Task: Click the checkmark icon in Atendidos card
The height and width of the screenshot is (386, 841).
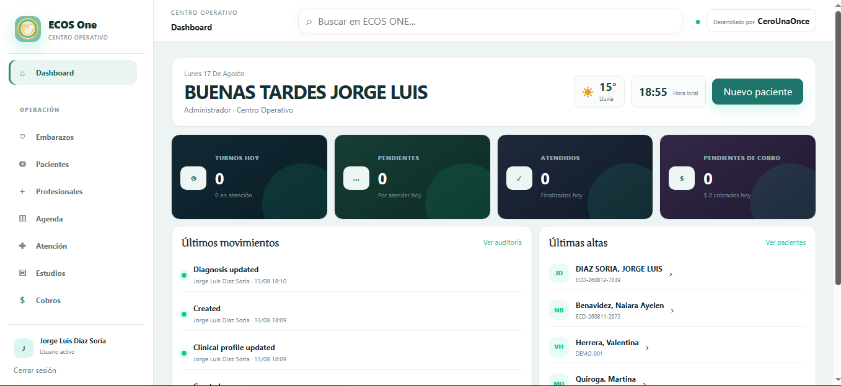Action: (x=519, y=178)
